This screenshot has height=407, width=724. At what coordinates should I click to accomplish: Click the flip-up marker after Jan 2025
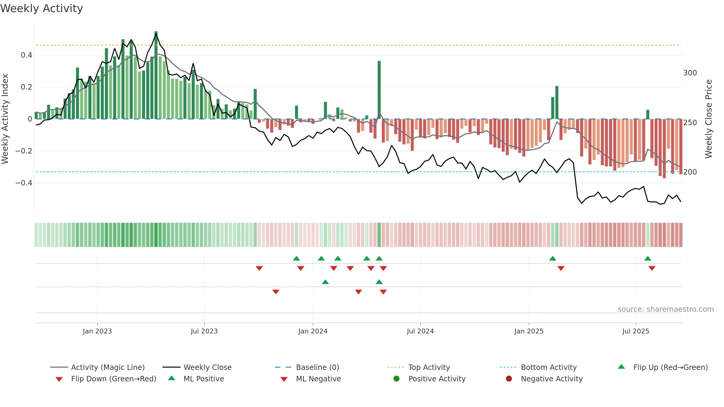pyautogui.click(x=553, y=258)
